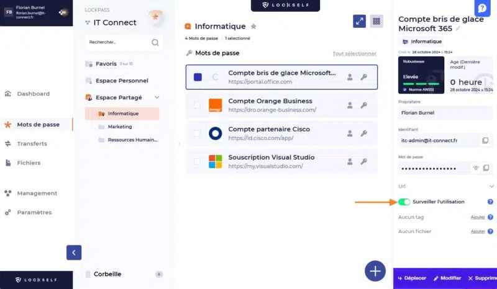The height and width of the screenshot is (289, 497).
Task: Open the Florian Burnel user profile header
Action: click(x=36, y=12)
